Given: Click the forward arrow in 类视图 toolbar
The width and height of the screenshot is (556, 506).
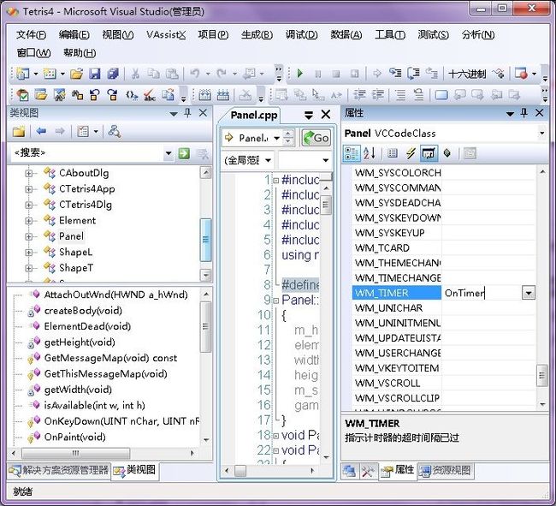Looking at the screenshot, I should (60, 132).
